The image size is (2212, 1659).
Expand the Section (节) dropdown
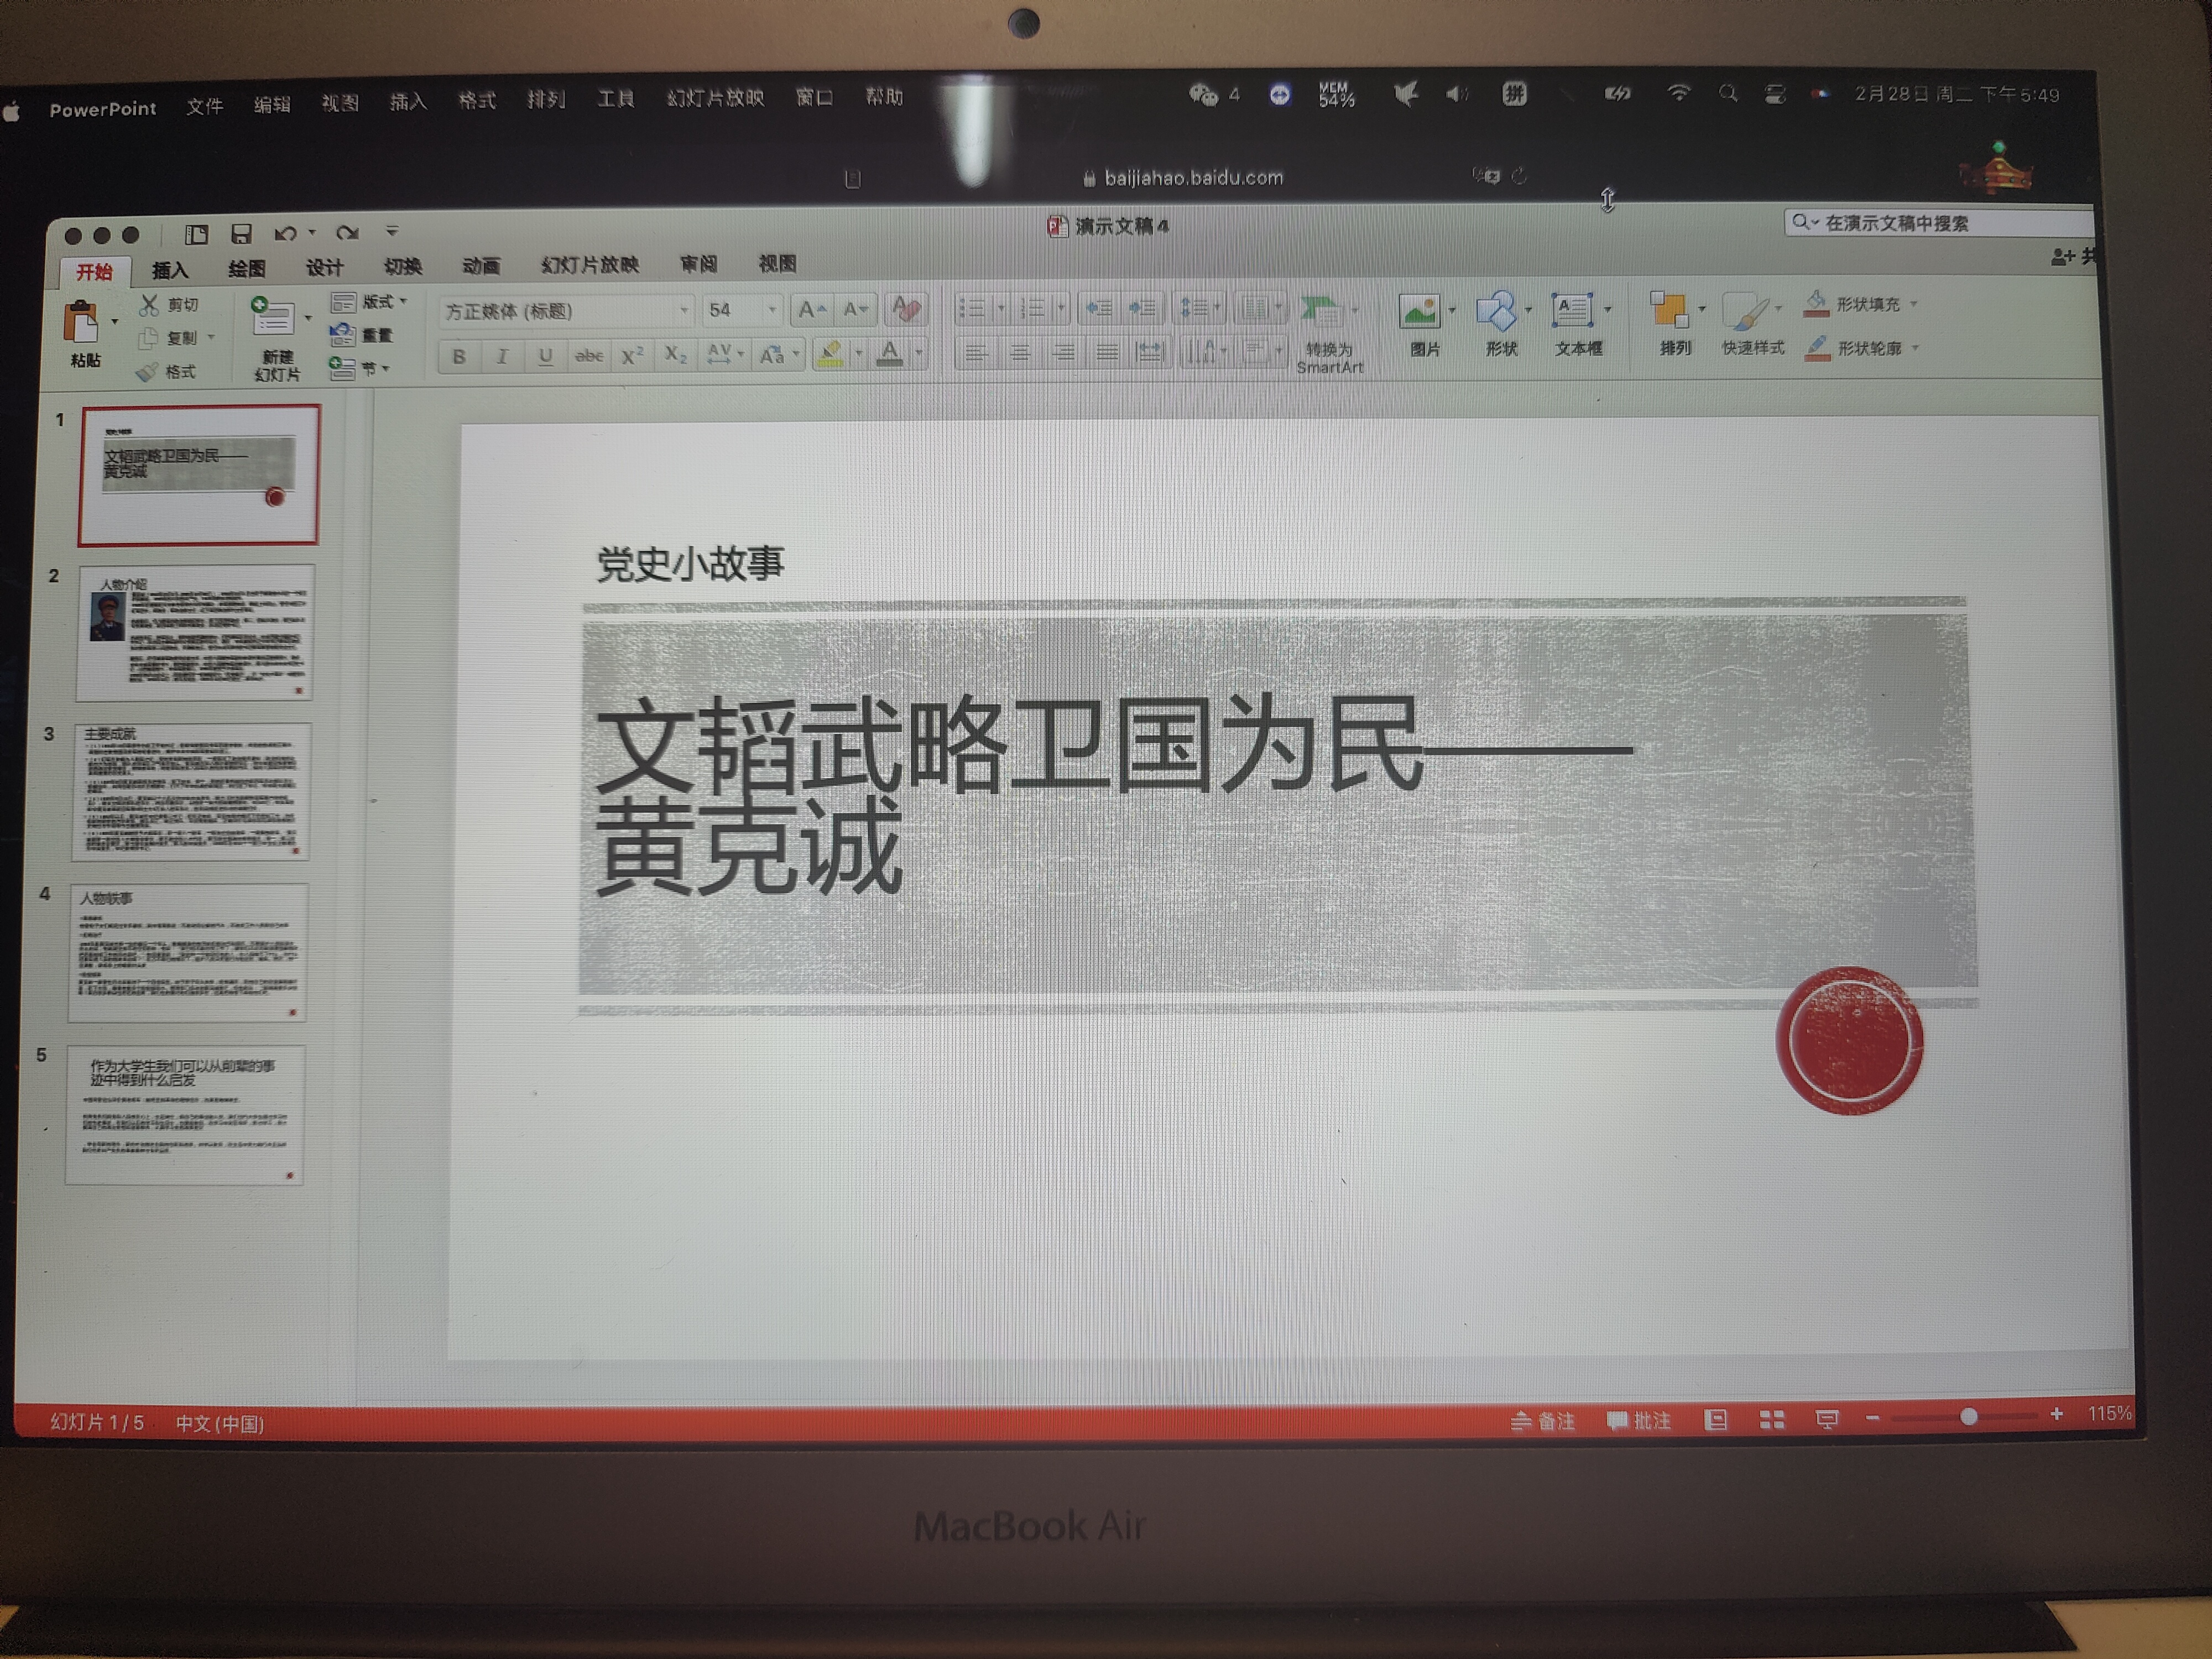pyautogui.click(x=385, y=369)
